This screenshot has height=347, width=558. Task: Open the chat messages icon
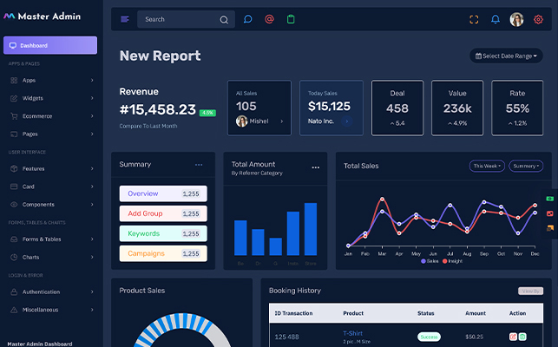pyautogui.click(x=247, y=19)
